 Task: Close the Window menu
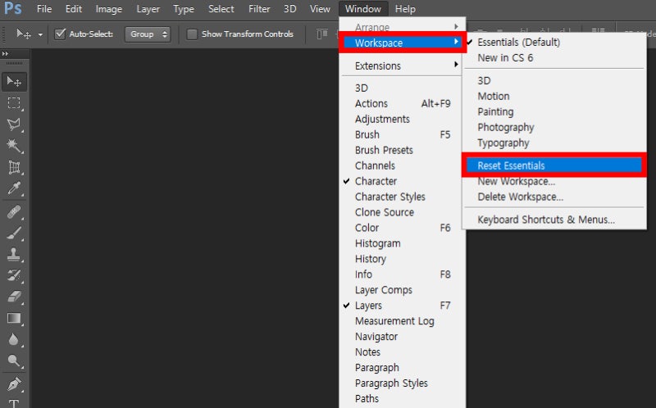363,9
